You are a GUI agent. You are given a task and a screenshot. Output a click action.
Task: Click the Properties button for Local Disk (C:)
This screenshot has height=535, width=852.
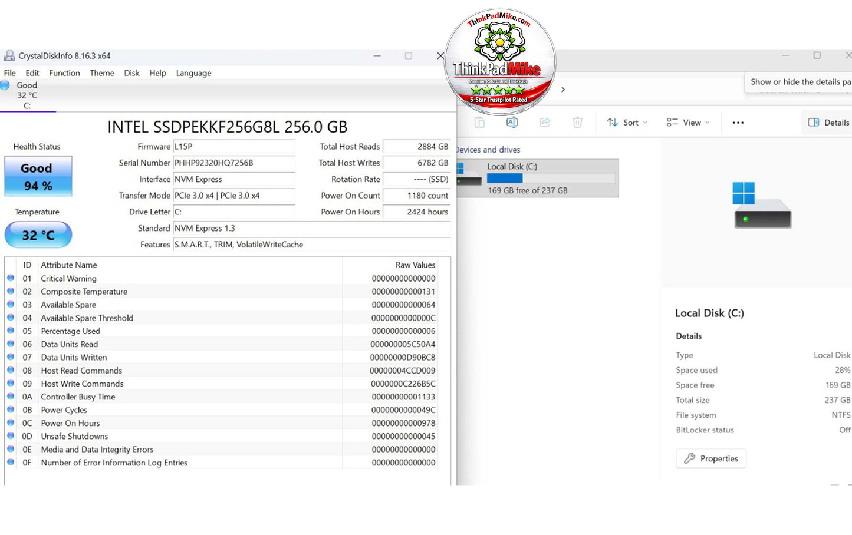click(711, 458)
